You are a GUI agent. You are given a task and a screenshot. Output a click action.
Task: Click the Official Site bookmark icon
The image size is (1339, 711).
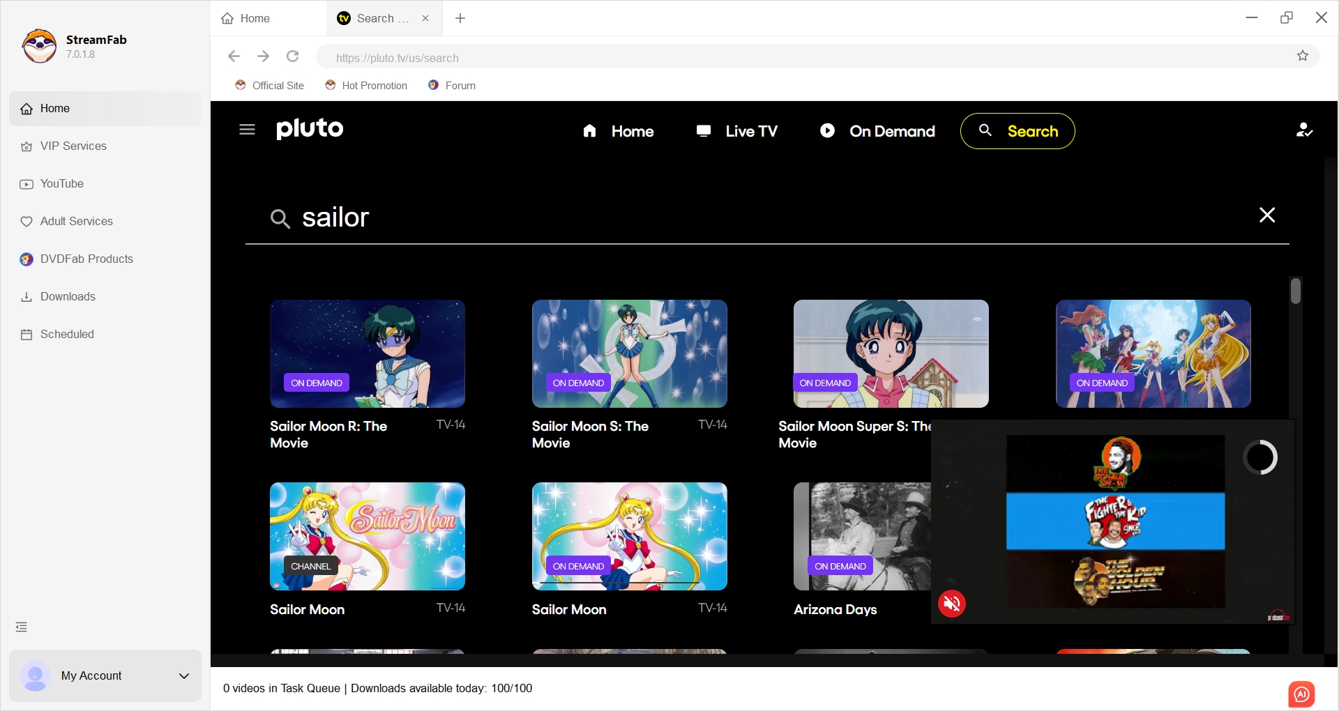(241, 85)
